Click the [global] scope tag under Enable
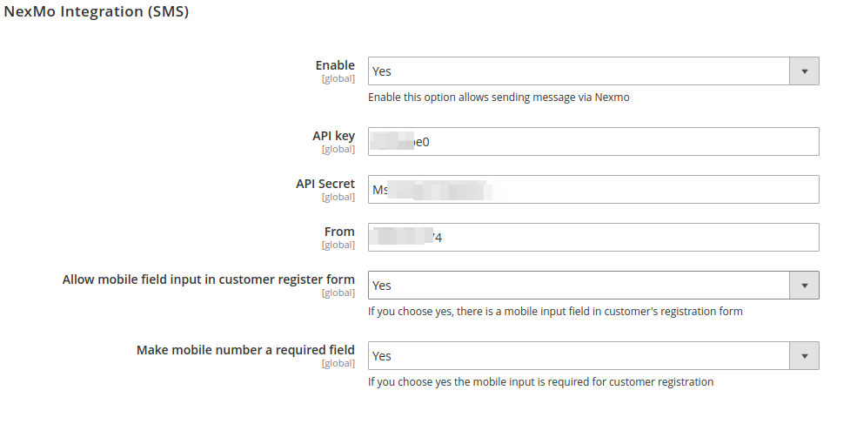 (x=338, y=78)
